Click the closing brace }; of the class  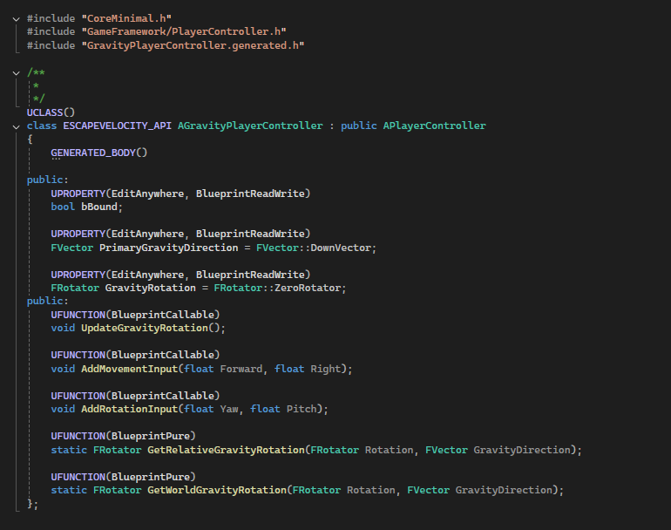tap(32, 504)
